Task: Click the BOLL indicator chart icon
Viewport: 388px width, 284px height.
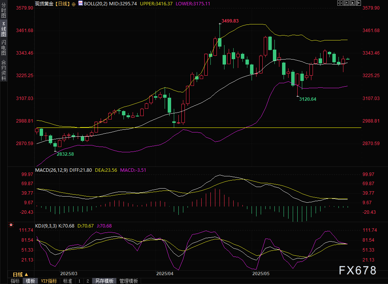Action: coord(80,3)
